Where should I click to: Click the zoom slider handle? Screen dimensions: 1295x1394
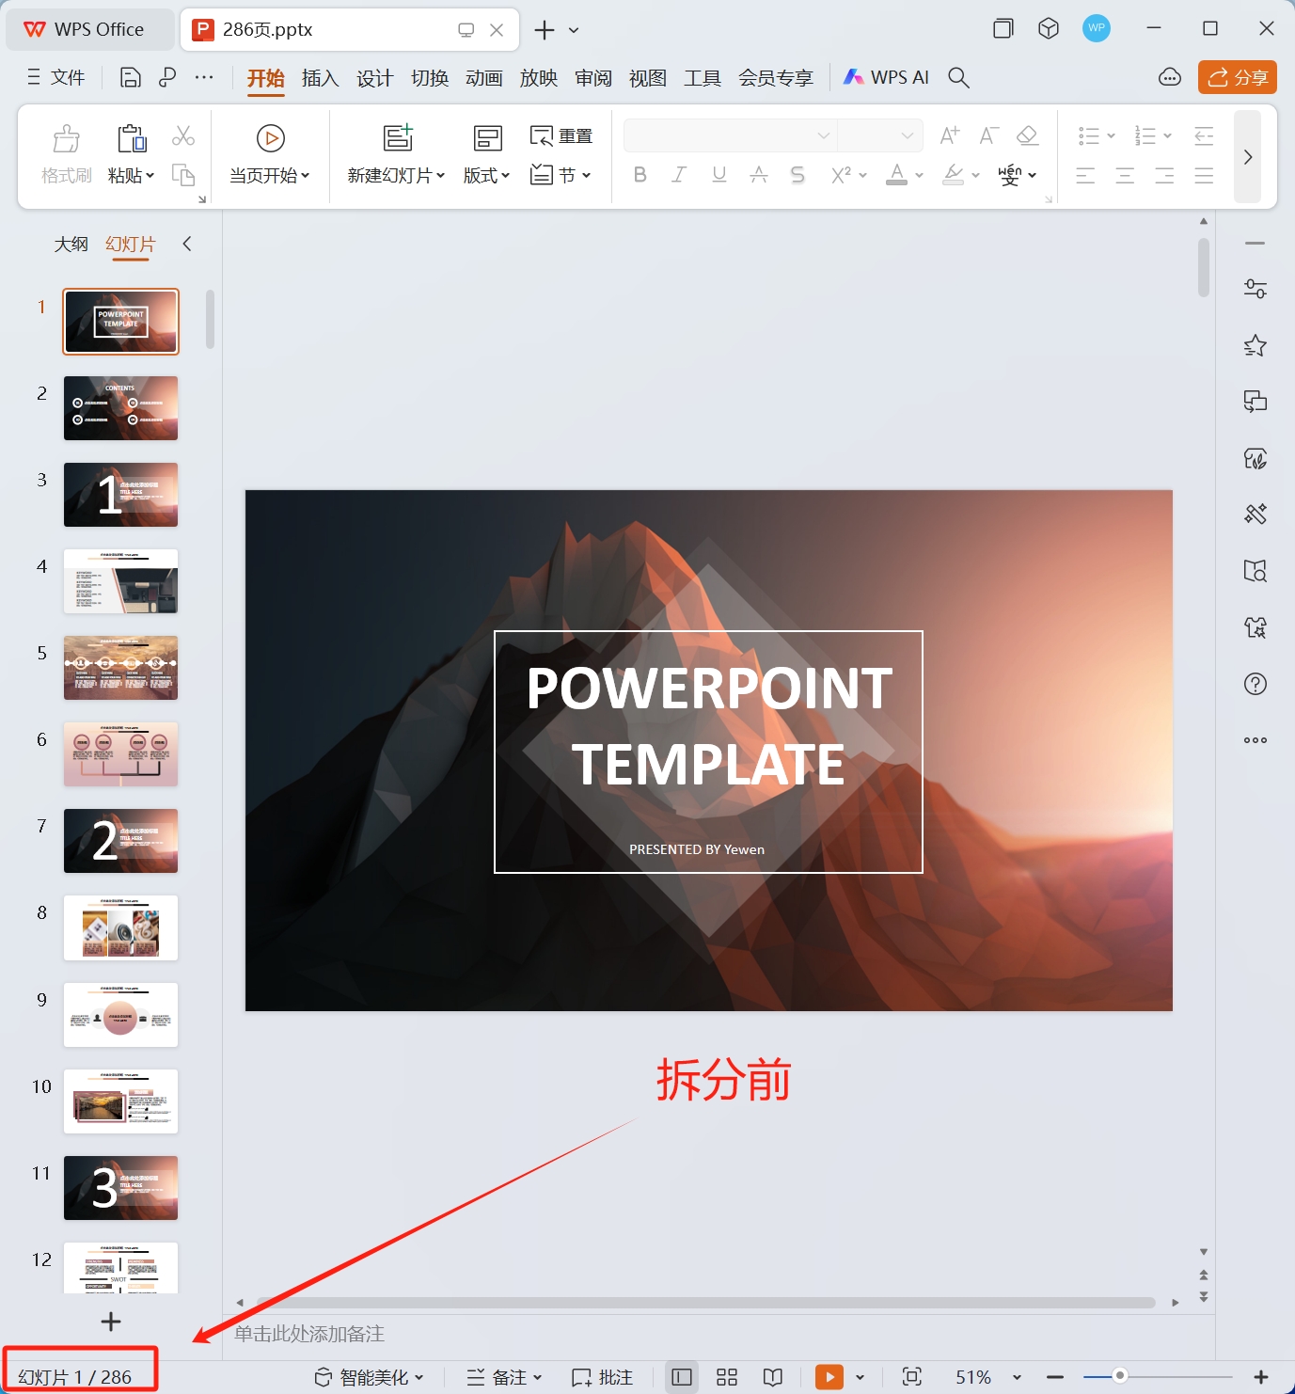pyautogui.click(x=1119, y=1376)
